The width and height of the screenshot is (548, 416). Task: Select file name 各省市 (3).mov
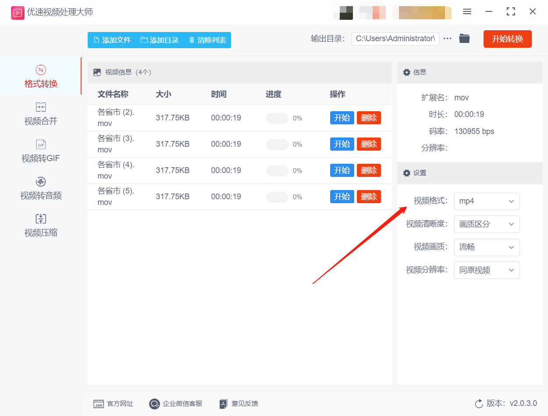(x=116, y=144)
